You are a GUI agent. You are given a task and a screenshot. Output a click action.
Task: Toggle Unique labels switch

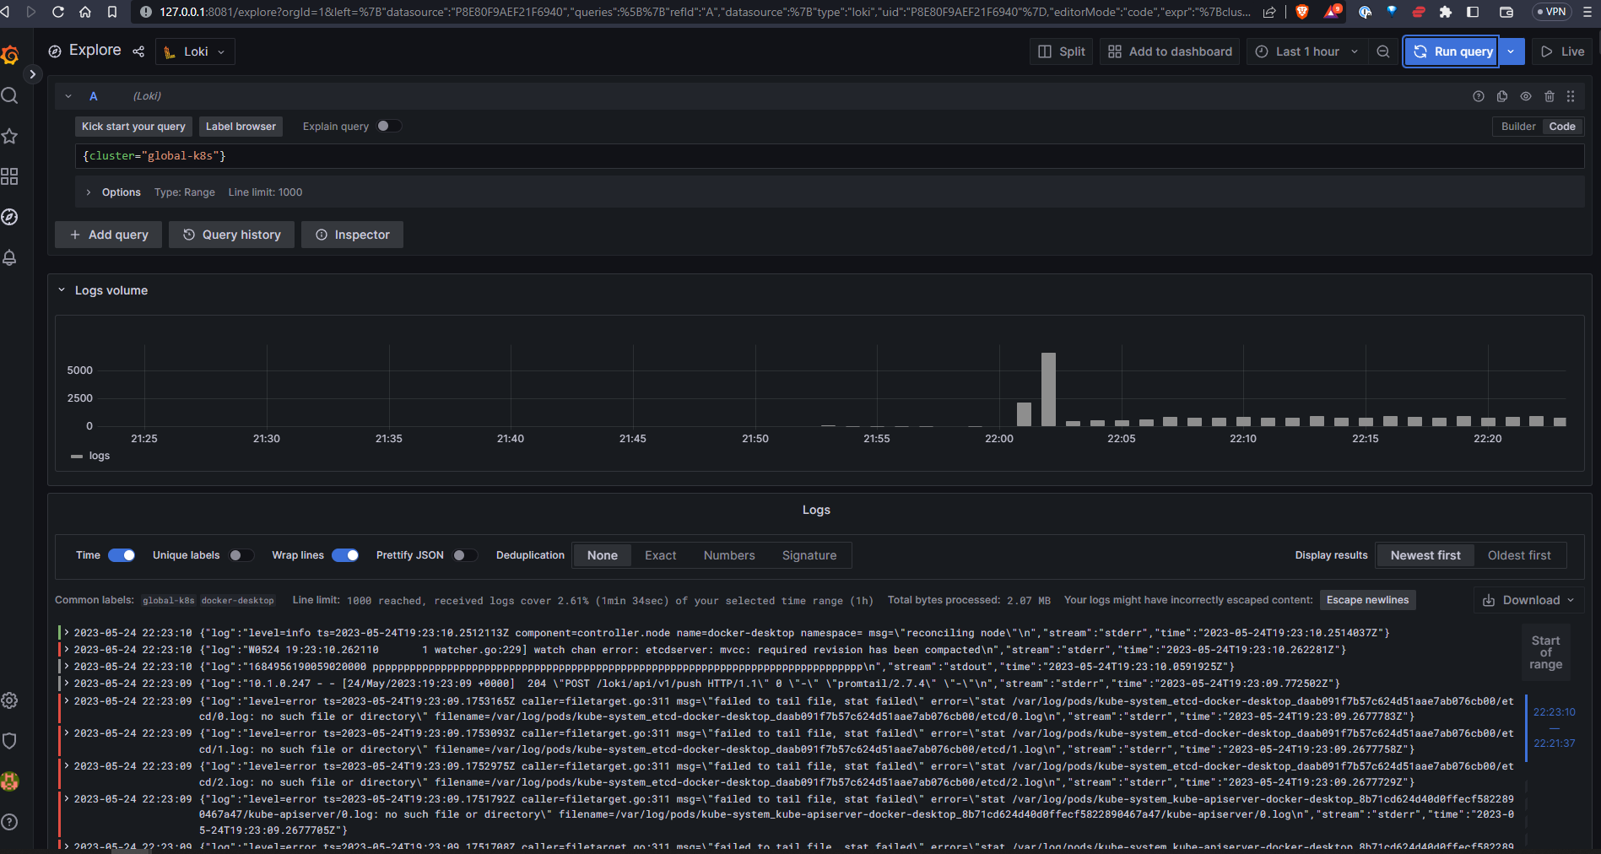coord(241,555)
